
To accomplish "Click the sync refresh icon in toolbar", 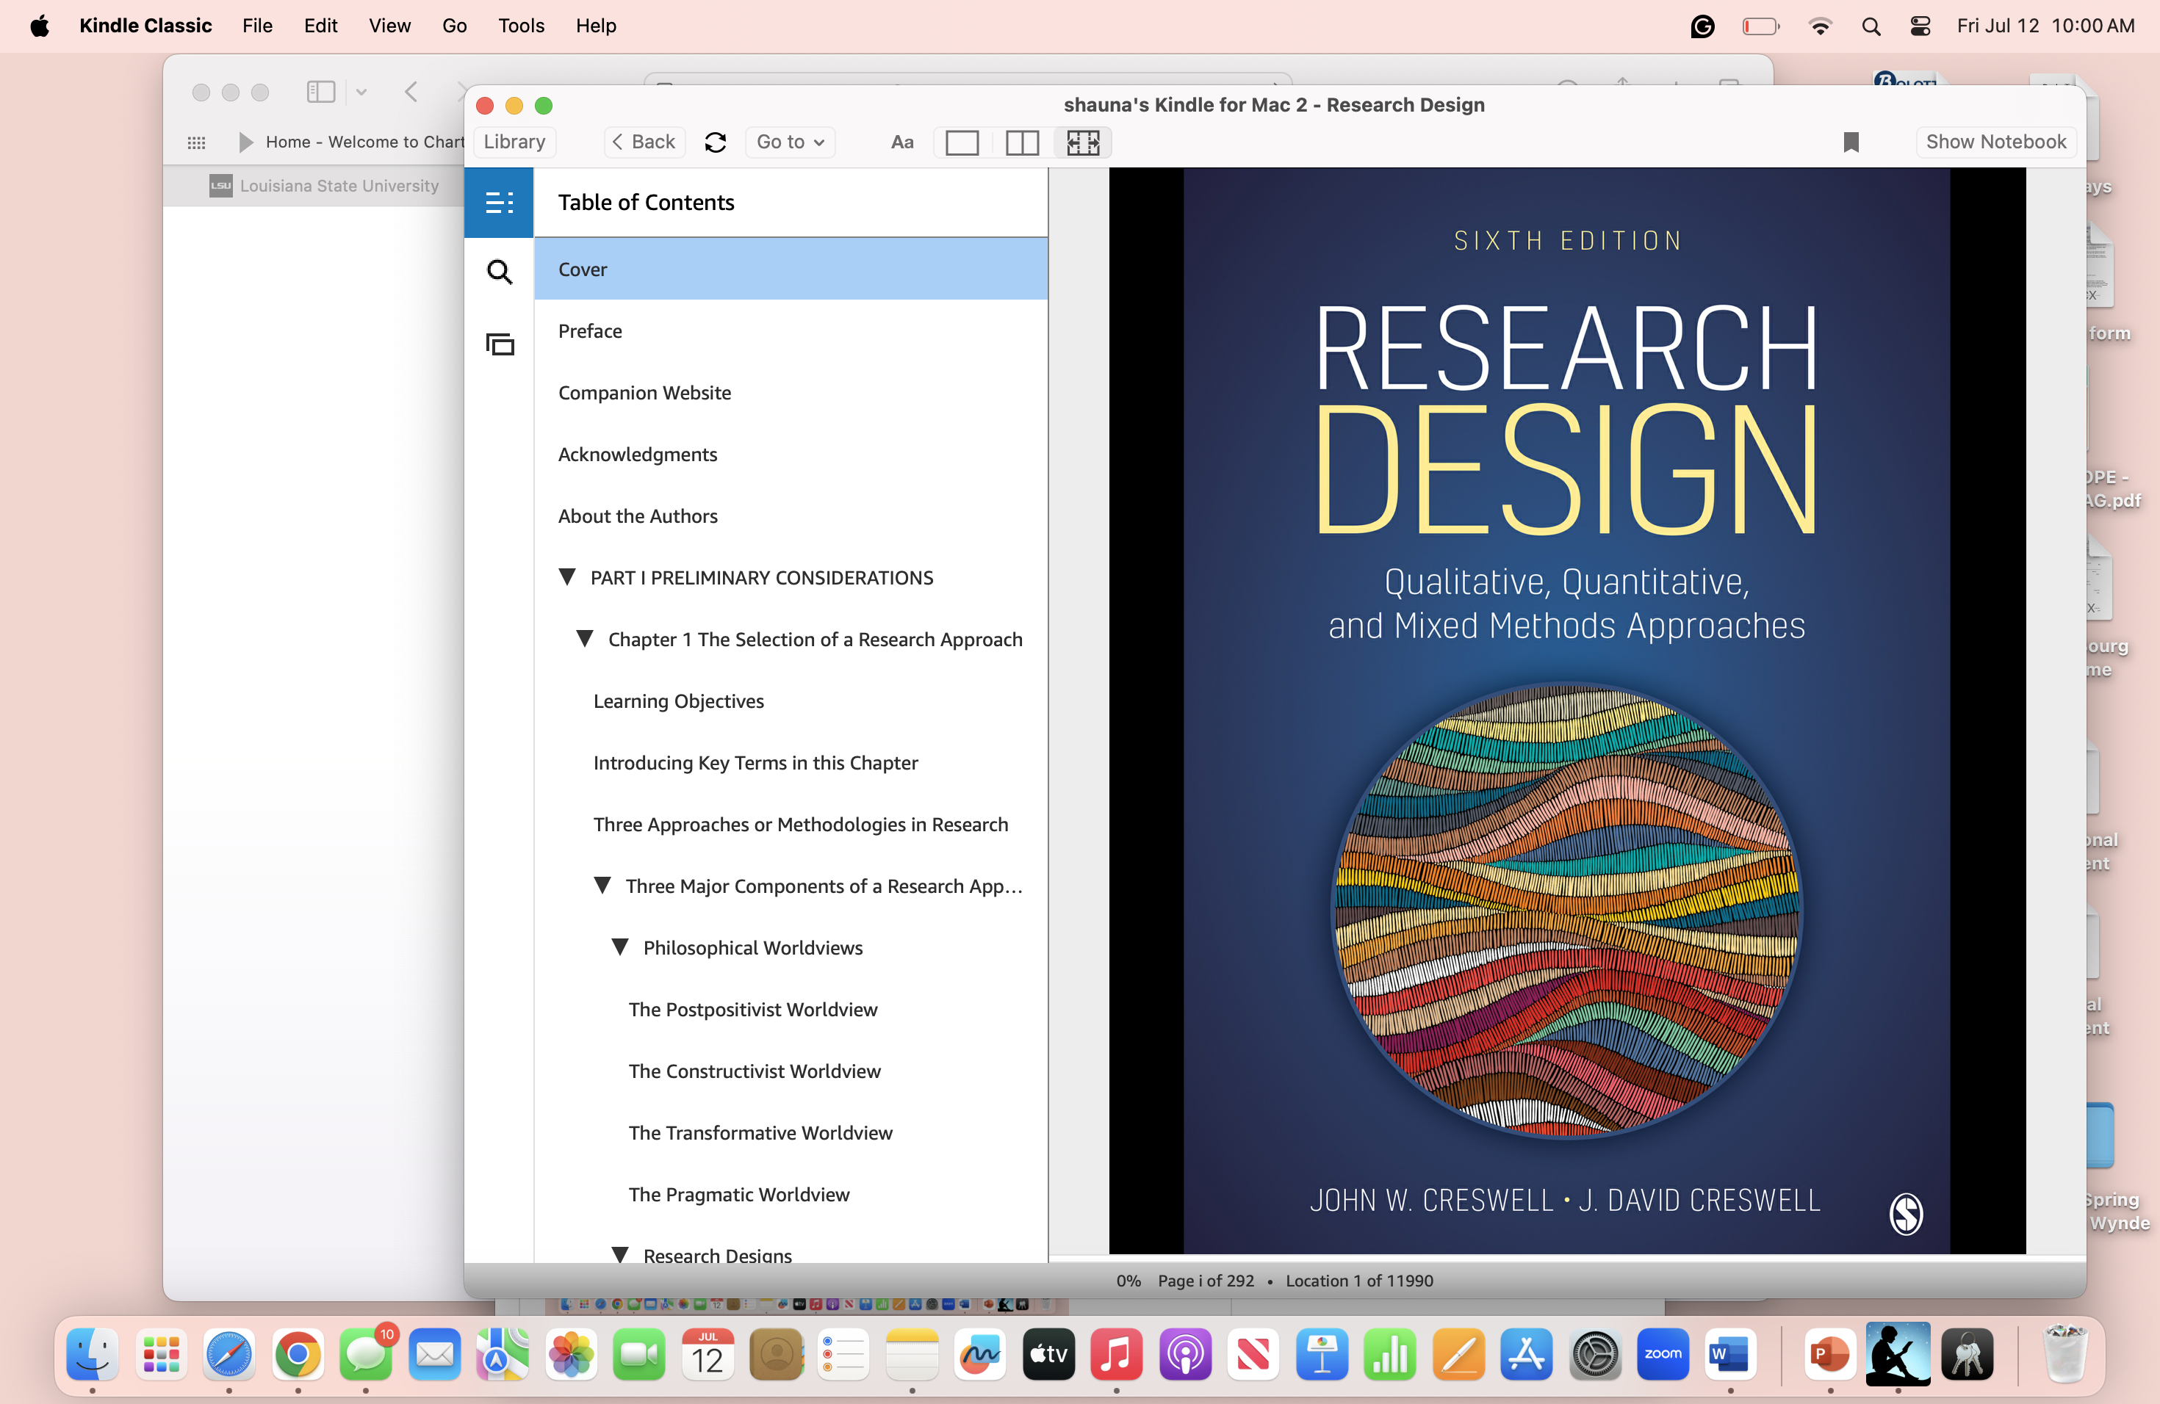I will tap(715, 142).
